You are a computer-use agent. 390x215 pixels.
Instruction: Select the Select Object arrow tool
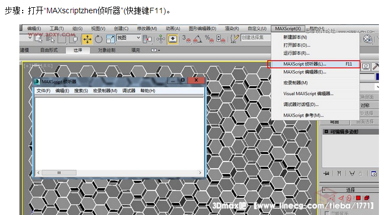[x=39, y=39]
